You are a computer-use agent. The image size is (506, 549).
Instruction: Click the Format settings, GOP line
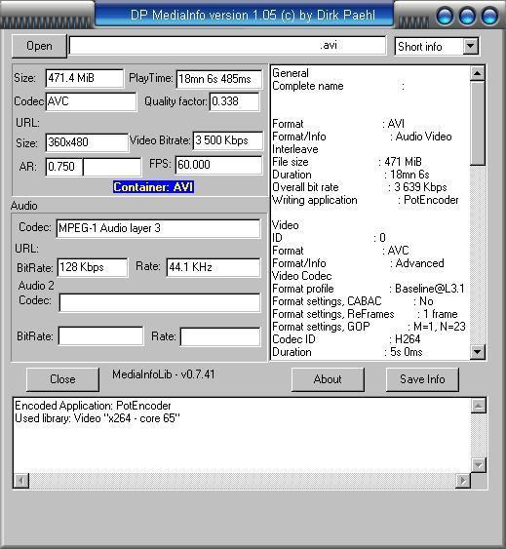pos(369,327)
